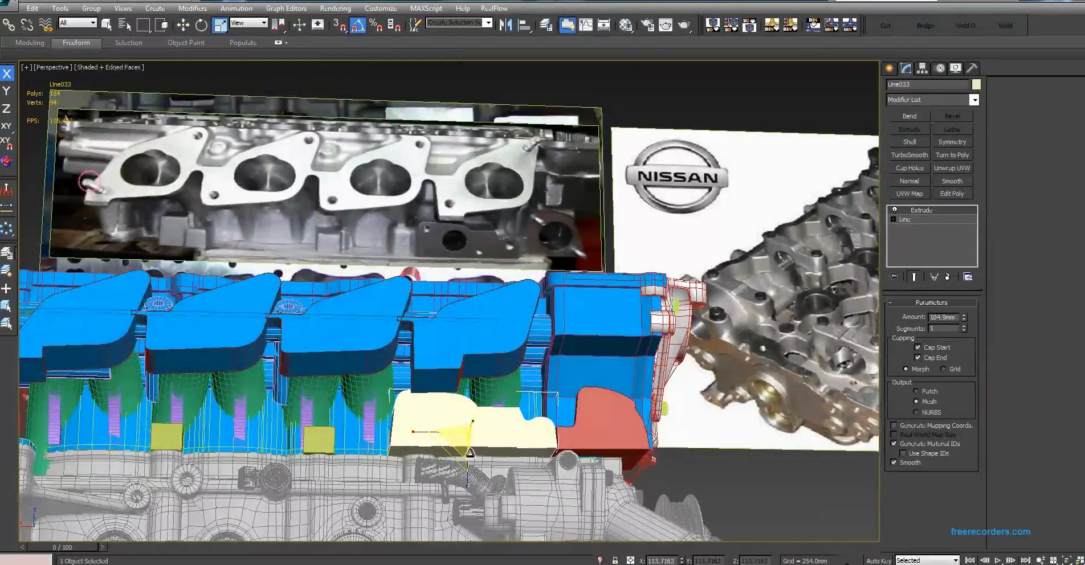
Task: Select the NURBS output radio button
Action: 916,412
